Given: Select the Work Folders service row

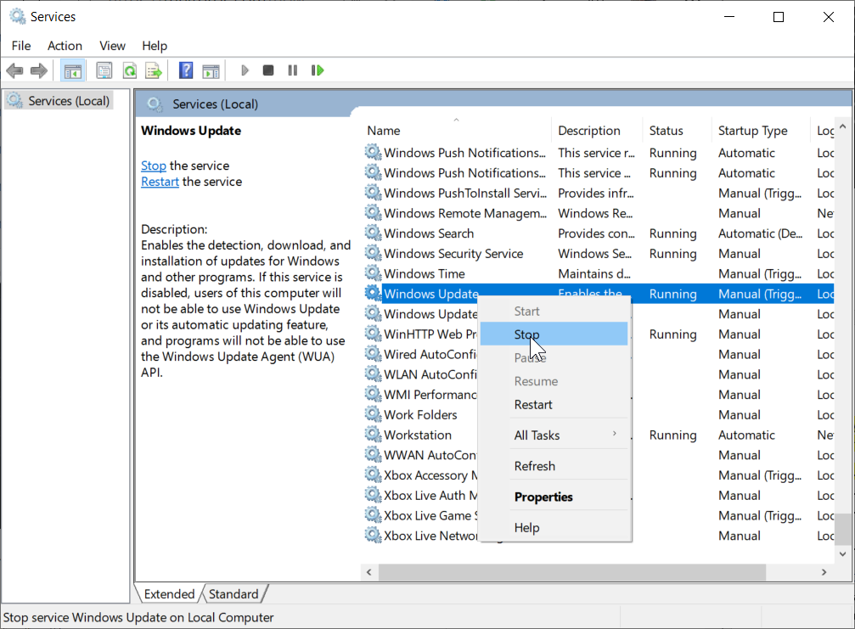Looking at the screenshot, I should point(599,415).
